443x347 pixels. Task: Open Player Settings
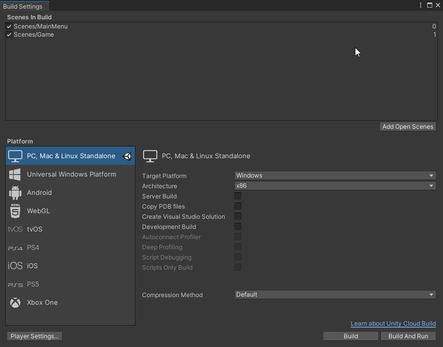[35, 336]
